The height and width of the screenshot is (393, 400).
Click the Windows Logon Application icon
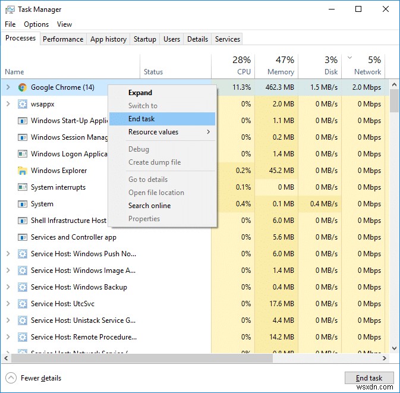[23, 154]
